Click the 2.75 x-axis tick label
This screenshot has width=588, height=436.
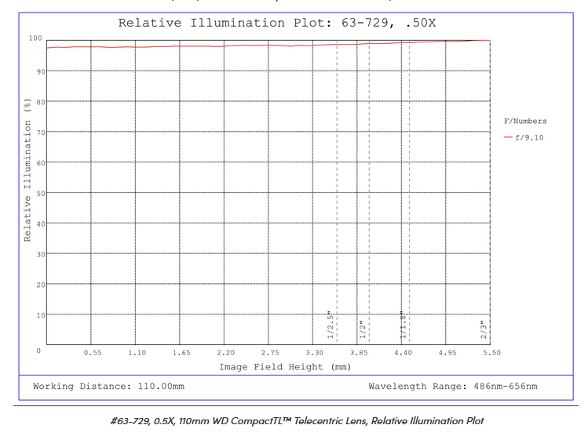[270, 353]
